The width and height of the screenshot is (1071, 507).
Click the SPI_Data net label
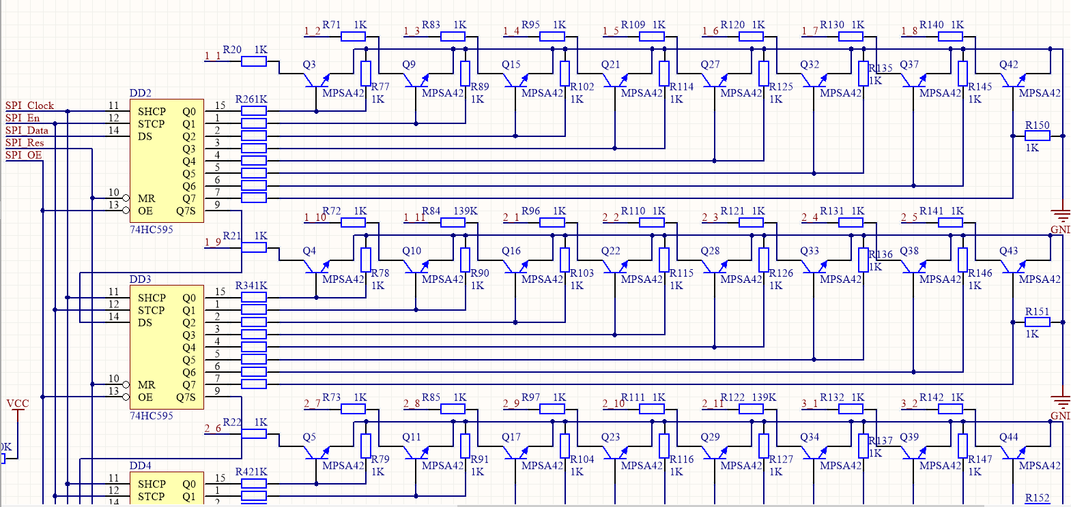[27, 130]
